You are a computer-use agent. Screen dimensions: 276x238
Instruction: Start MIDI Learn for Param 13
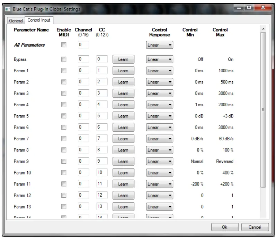pyautogui.click(x=123, y=207)
